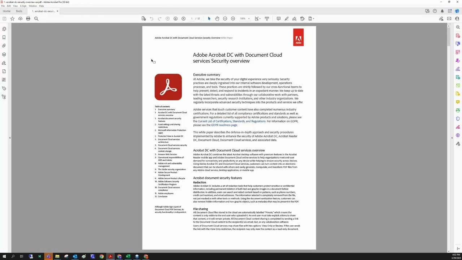Open the Comment tool in right pane

tap(458, 102)
